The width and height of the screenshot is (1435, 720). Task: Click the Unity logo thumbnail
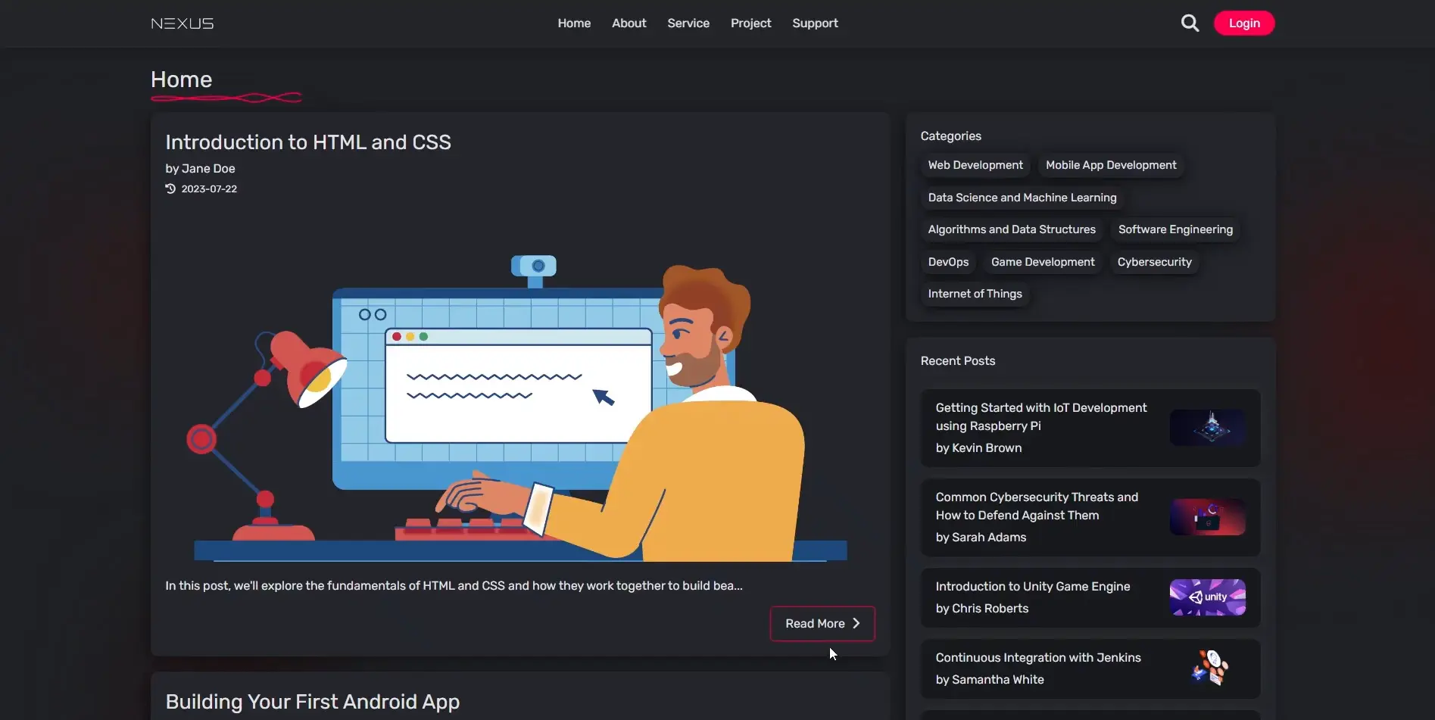[1207, 597]
